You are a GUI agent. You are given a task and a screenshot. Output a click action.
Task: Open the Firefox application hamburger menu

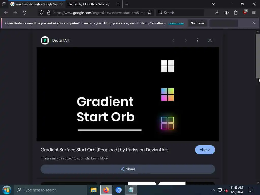pyautogui.click(x=254, y=12)
